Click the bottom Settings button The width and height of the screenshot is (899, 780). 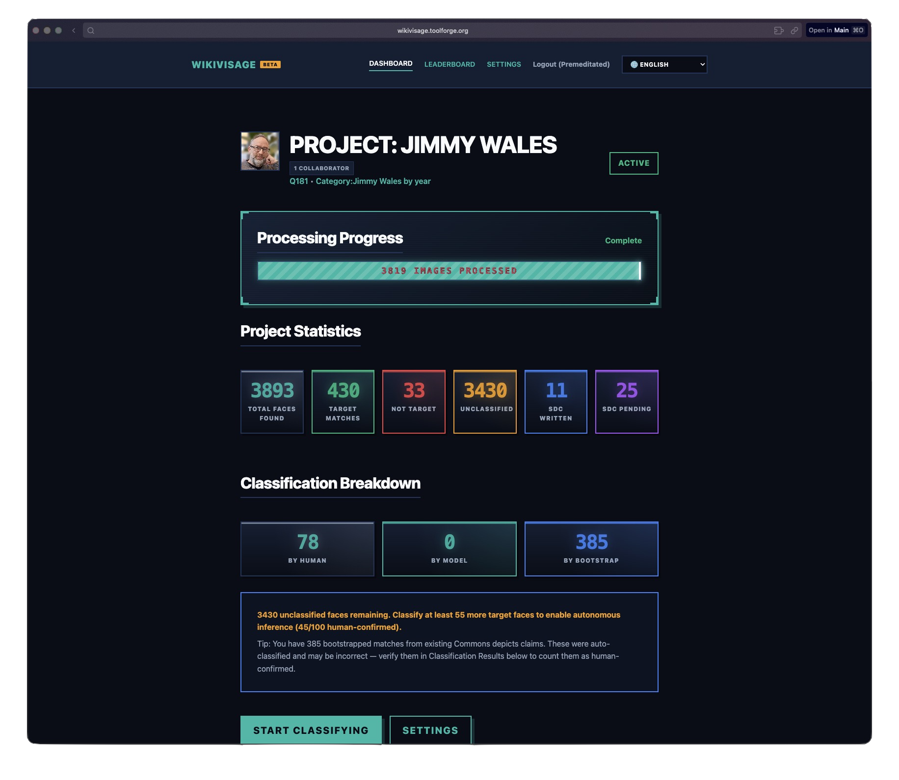[430, 730]
